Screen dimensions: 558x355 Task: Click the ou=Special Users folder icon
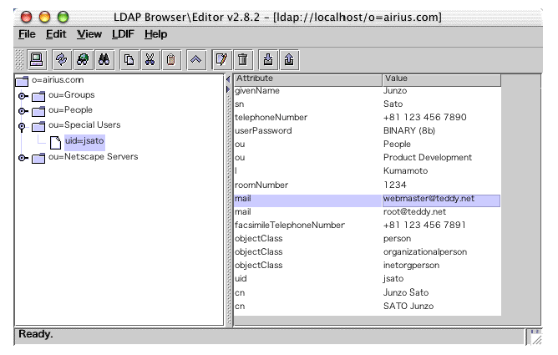tap(38, 126)
